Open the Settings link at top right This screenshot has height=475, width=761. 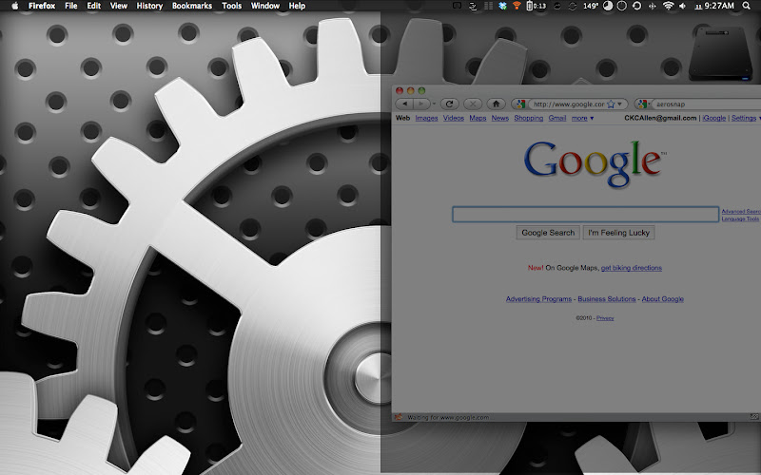(744, 118)
